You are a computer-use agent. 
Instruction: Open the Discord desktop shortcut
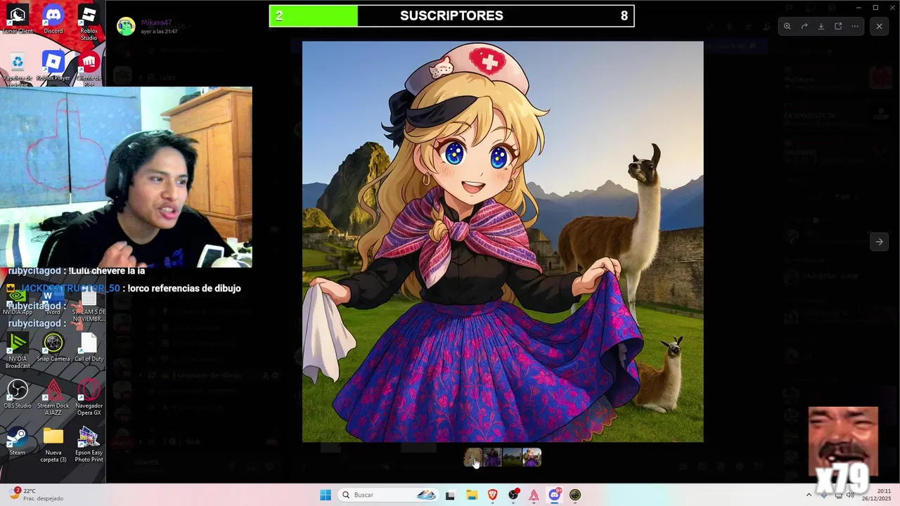click(53, 19)
